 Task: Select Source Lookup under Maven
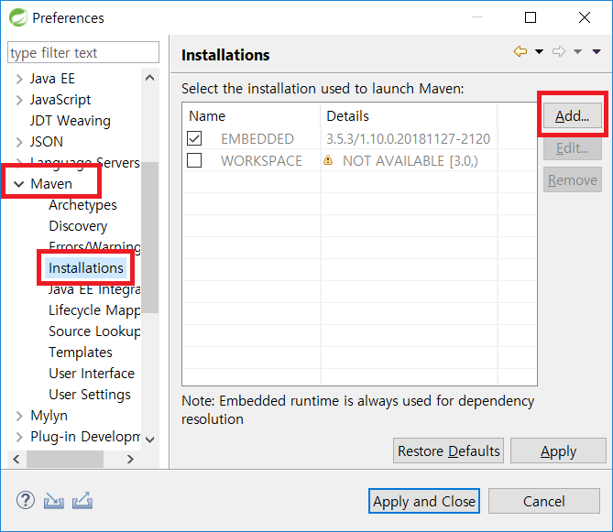tap(94, 331)
